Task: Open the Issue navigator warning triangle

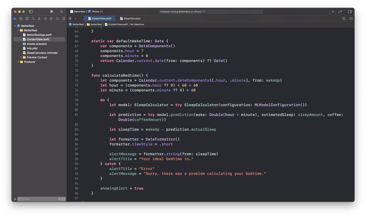Action: 39,18
